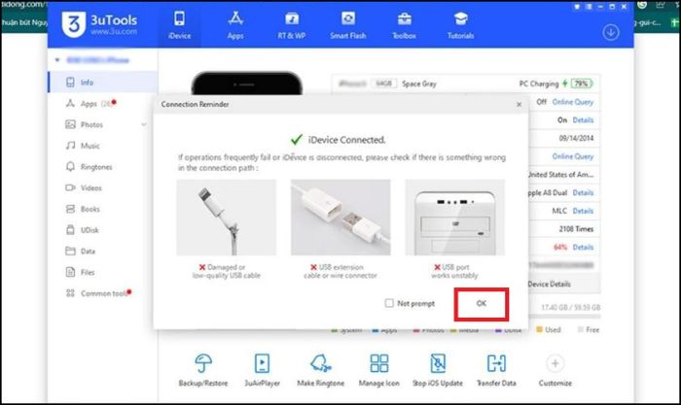Open Transfer Data tool
The height and width of the screenshot is (405, 681).
(496, 370)
